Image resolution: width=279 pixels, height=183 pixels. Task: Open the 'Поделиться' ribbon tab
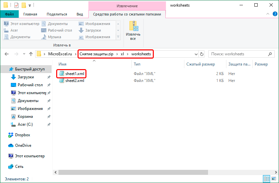(57, 14)
